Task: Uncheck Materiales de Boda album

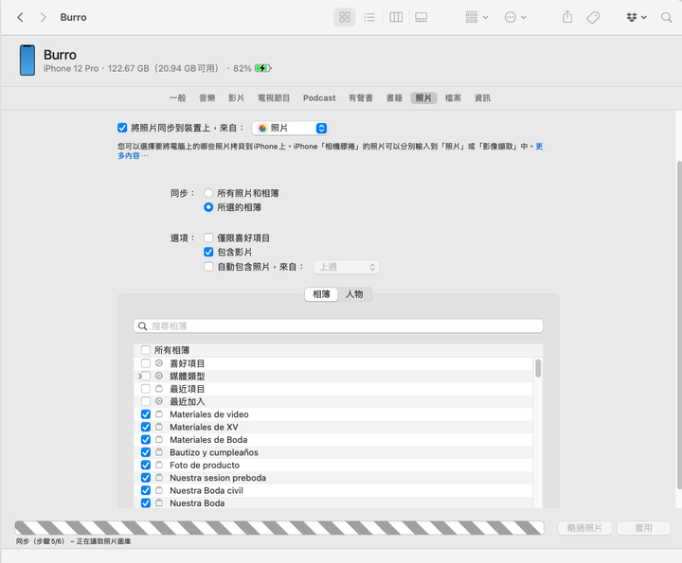Action: tap(145, 439)
